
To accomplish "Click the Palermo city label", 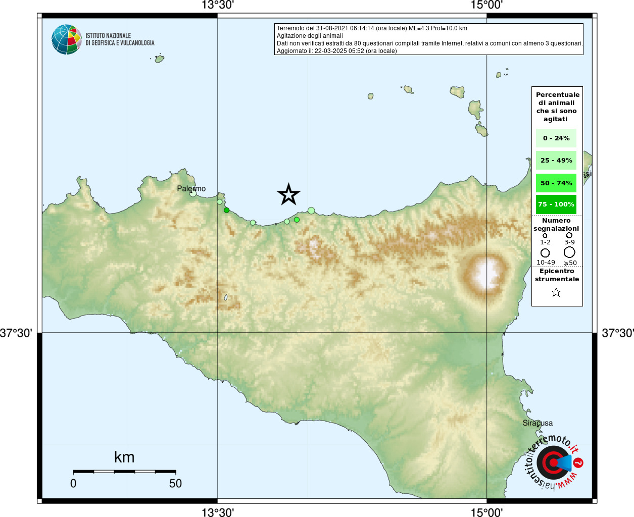I will [191, 188].
